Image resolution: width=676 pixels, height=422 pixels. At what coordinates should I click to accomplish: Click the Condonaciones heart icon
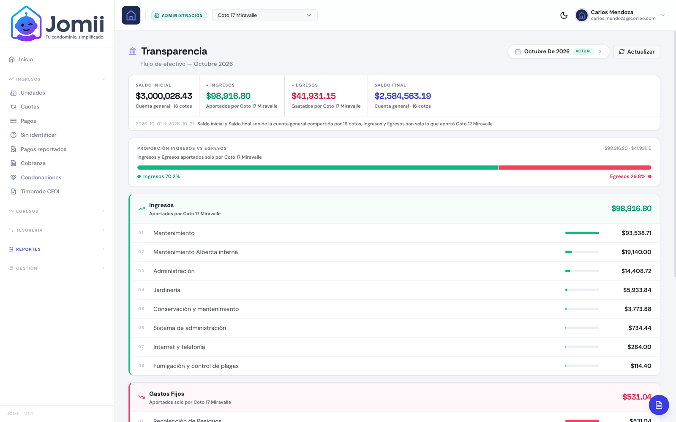click(x=13, y=178)
